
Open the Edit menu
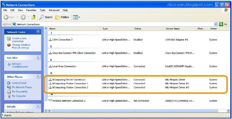tap(13, 10)
